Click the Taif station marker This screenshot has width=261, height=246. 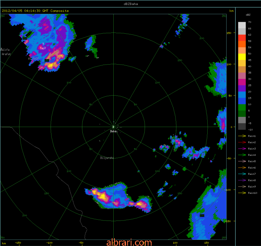43,44
